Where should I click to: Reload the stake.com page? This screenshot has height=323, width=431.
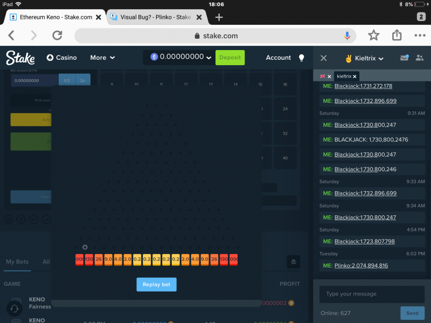pos(57,36)
